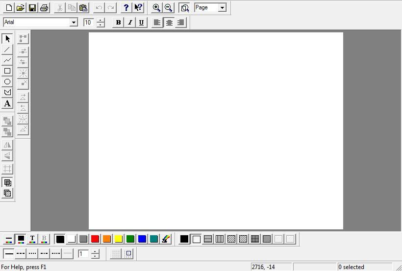Select the Polyline zigzag tool
Screen dimensions: 402x271
click(x=7, y=60)
